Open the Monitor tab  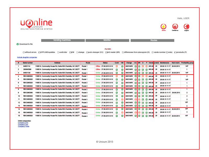click(x=107, y=40)
